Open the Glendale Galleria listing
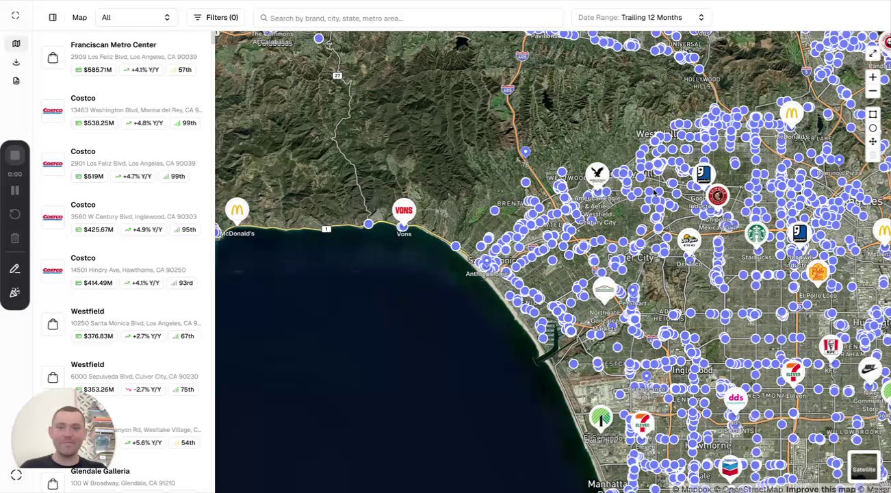 coord(123,478)
